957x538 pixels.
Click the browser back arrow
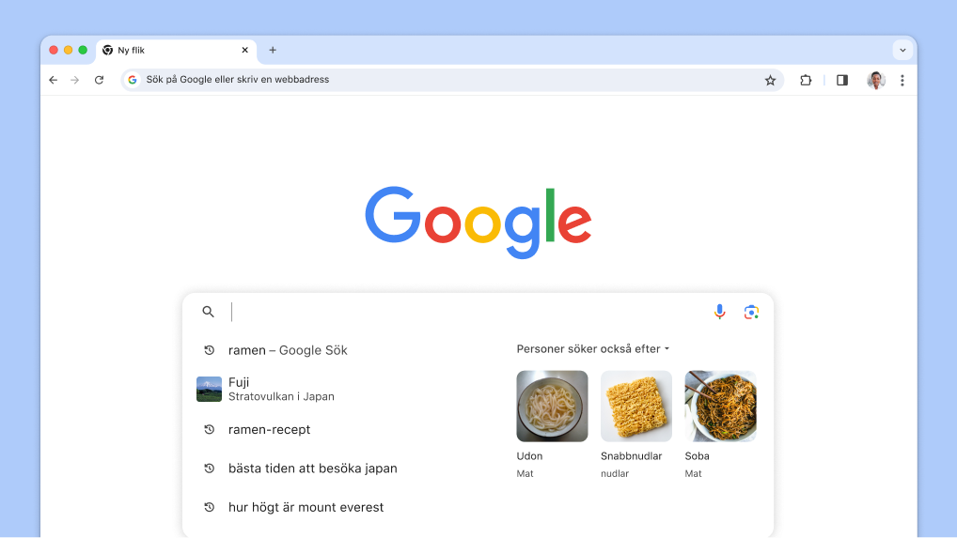[x=54, y=80]
